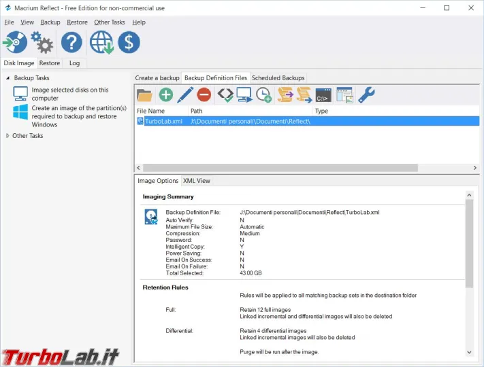Click the command prompt batch file icon

323,95
